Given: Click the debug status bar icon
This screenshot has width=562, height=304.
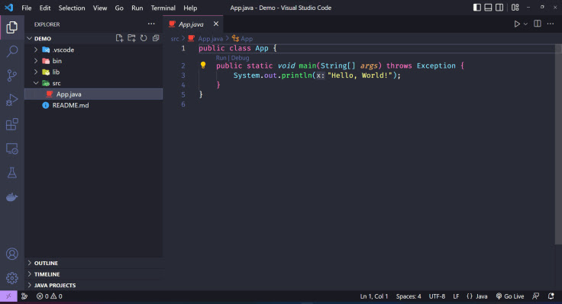Looking at the screenshot, I should tap(24, 296).
